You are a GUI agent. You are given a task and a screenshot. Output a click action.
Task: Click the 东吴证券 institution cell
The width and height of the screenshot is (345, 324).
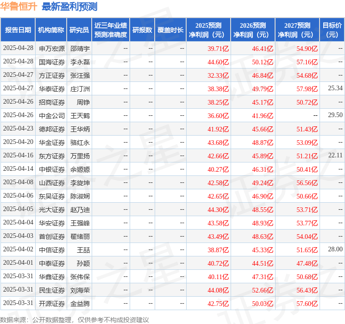[52, 196]
